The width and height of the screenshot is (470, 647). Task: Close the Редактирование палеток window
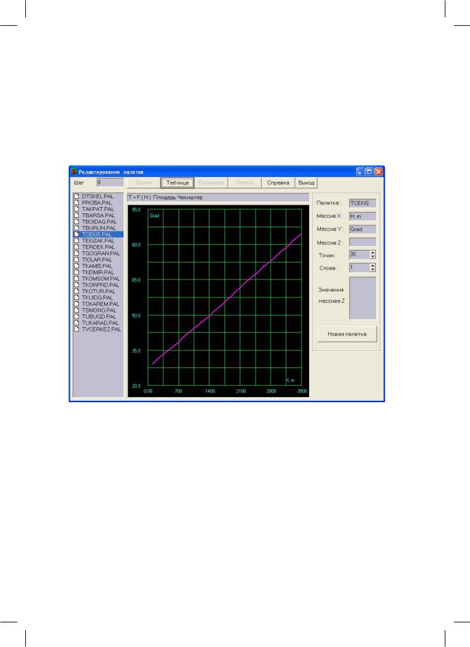[379, 172]
